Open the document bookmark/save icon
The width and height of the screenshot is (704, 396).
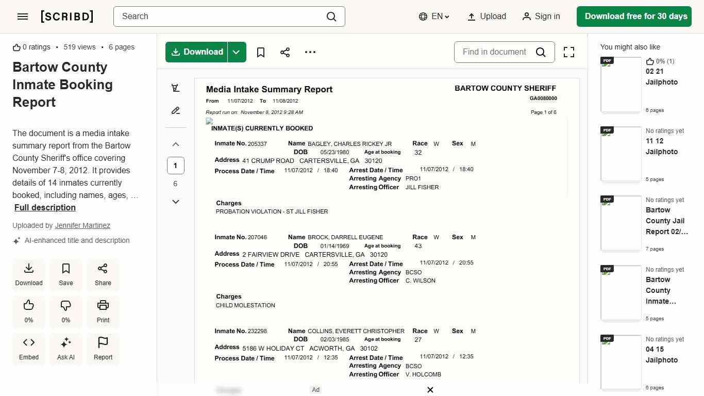click(x=261, y=52)
